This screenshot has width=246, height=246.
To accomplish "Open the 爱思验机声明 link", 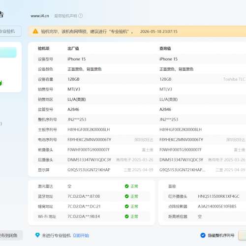I will pyautogui.click(x=65, y=16).
